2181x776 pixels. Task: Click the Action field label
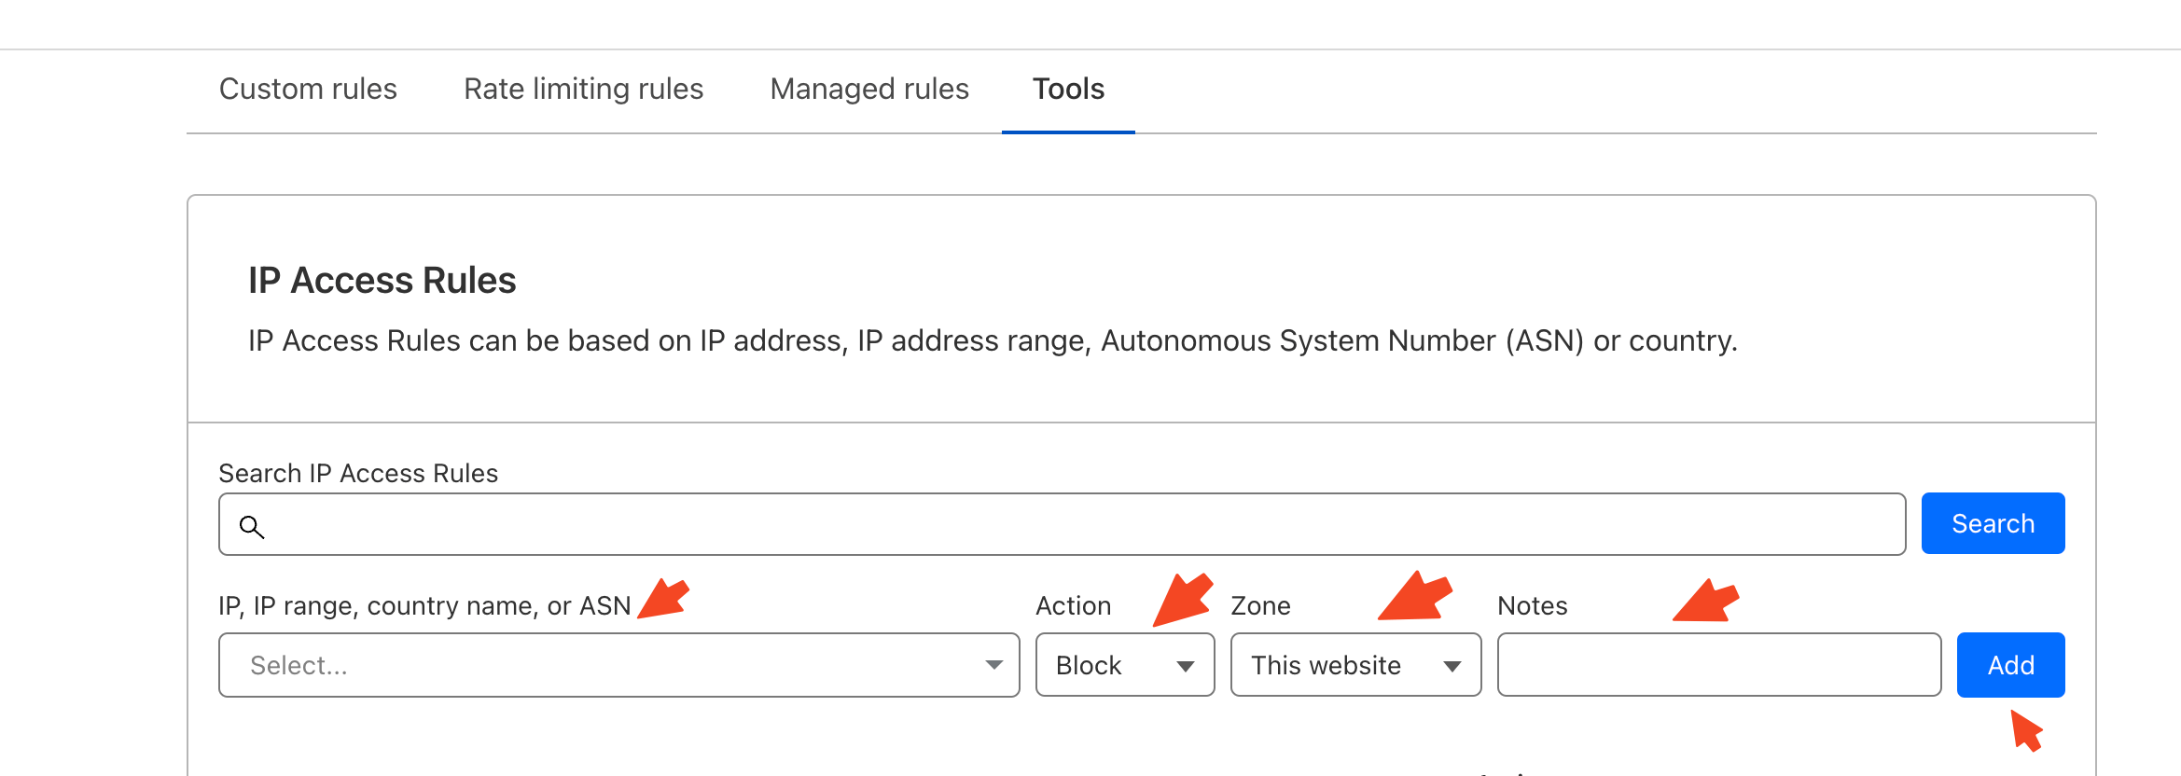tap(1074, 606)
